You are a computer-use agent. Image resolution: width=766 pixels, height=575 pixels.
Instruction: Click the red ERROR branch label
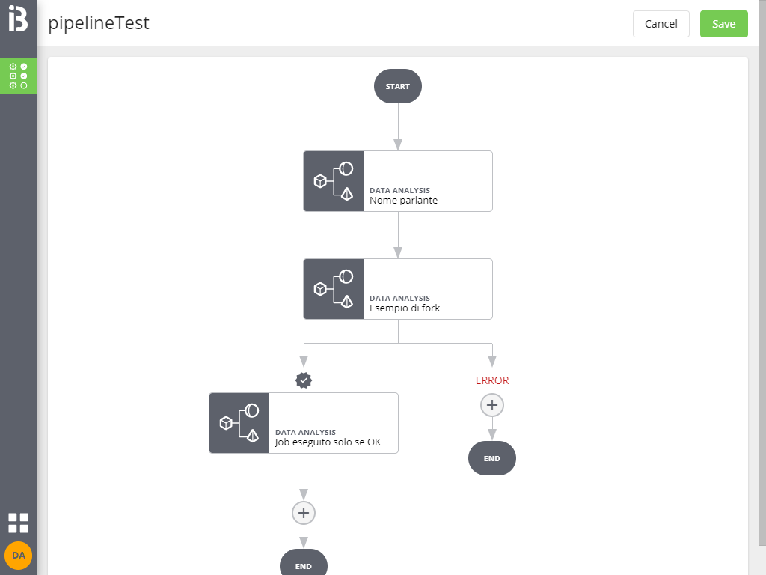[x=491, y=380]
